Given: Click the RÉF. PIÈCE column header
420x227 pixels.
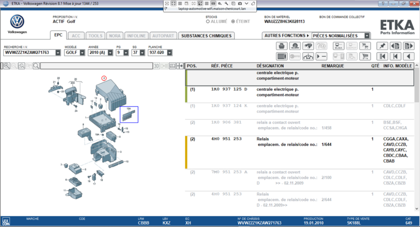Looking at the screenshot, I should pos(222,66).
